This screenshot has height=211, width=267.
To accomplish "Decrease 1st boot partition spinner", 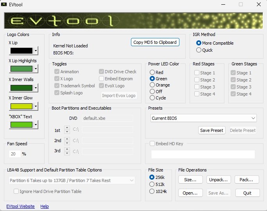I will (67, 132).
